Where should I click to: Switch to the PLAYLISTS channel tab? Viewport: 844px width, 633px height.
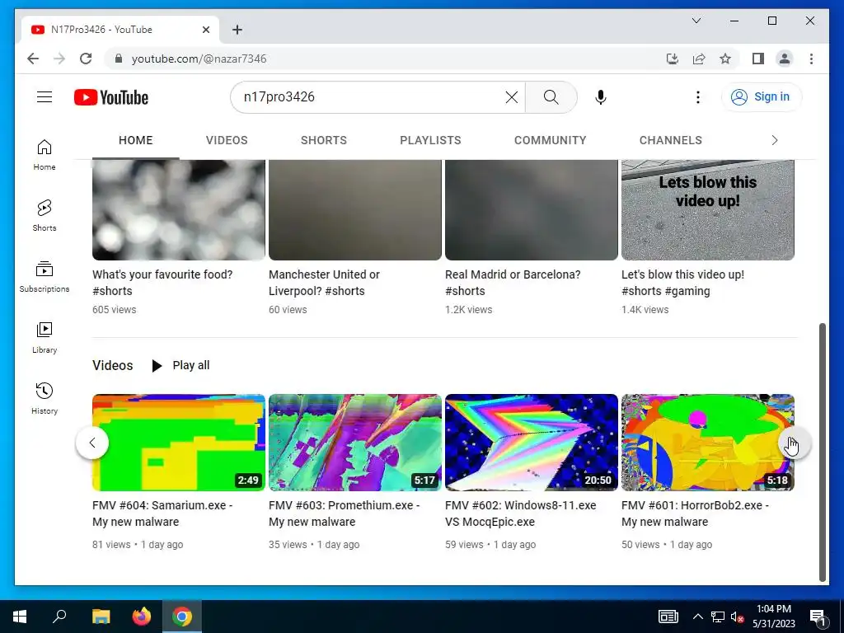[x=430, y=140]
